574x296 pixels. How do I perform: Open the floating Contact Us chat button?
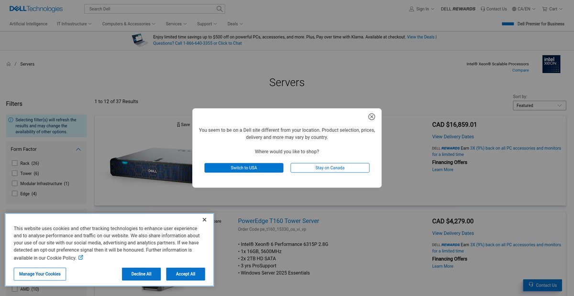coord(542,285)
